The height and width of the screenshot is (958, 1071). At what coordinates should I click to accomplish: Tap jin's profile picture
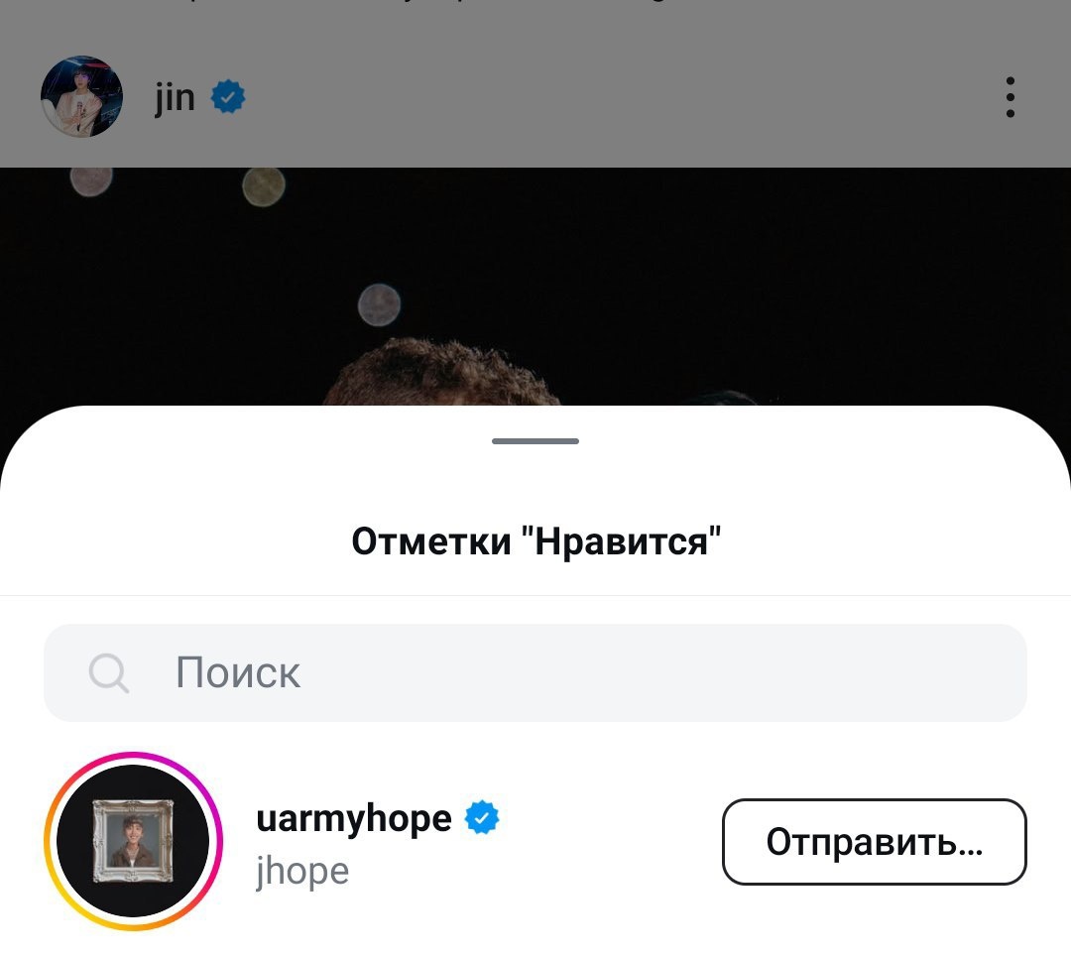click(82, 96)
